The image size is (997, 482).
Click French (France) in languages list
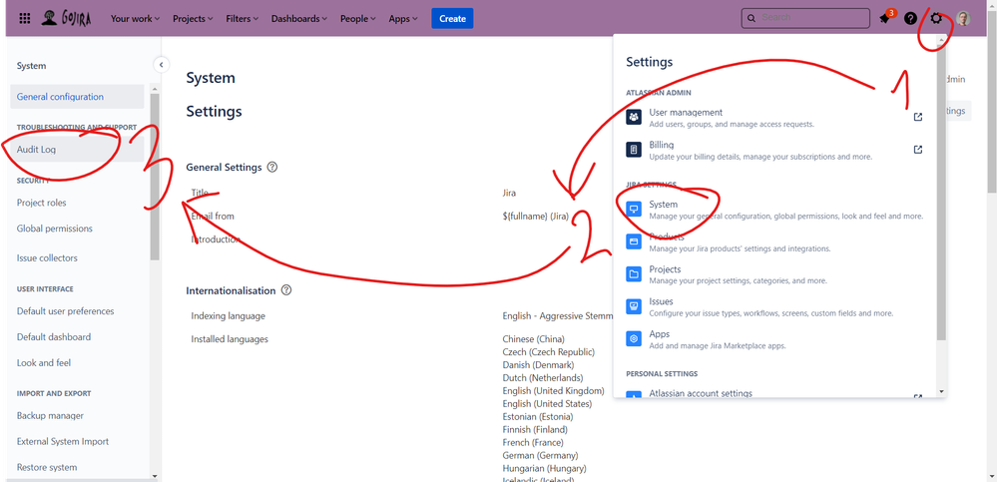point(533,442)
